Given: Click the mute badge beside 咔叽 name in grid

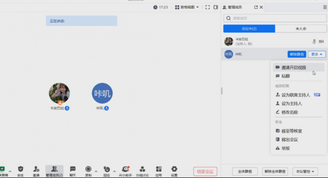Looking at the screenshot, I should [x=107, y=108].
